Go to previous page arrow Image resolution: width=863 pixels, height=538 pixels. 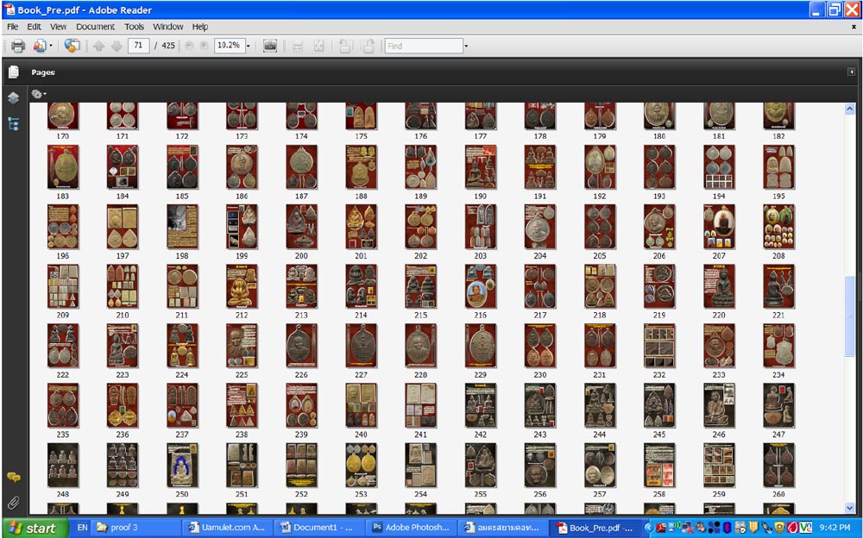click(x=98, y=46)
